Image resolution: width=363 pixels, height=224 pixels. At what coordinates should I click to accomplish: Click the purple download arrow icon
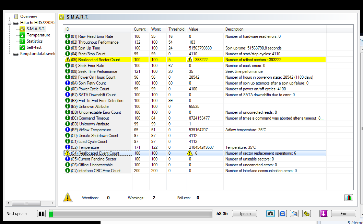(x=323, y=213)
